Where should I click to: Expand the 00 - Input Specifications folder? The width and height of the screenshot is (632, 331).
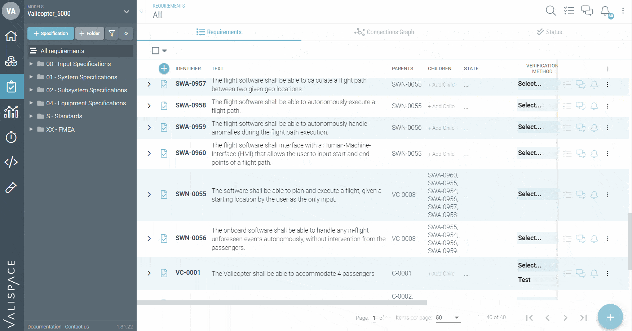click(31, 64)
